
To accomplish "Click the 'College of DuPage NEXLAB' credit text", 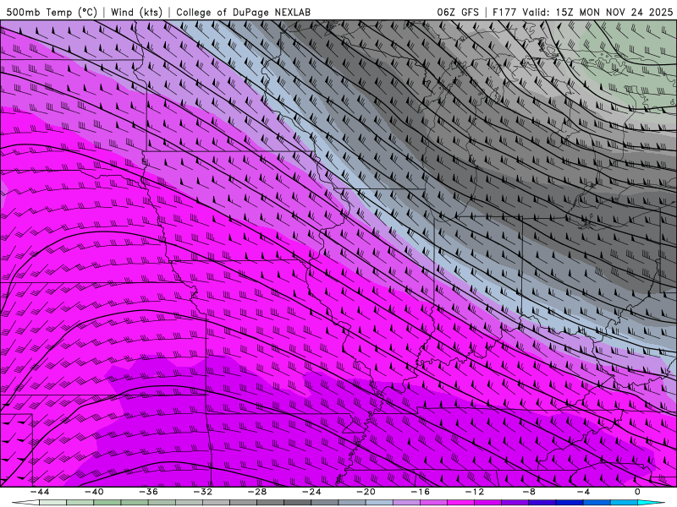I will point(243,12).
